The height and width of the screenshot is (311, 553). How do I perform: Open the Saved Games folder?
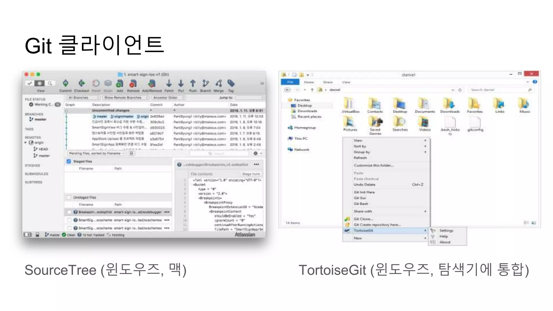[375, 126]
